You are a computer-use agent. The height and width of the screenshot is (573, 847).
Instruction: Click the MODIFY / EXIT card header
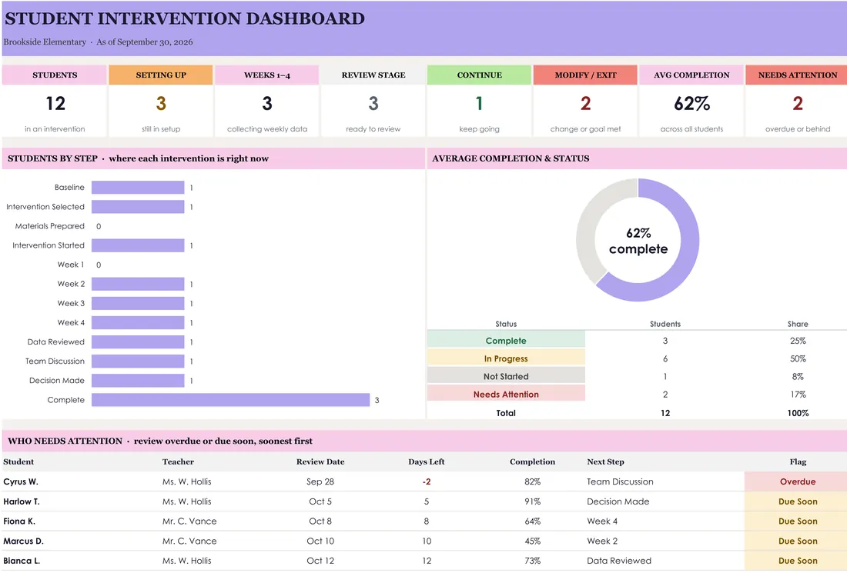pyautogui.click(x=585, y=75)
